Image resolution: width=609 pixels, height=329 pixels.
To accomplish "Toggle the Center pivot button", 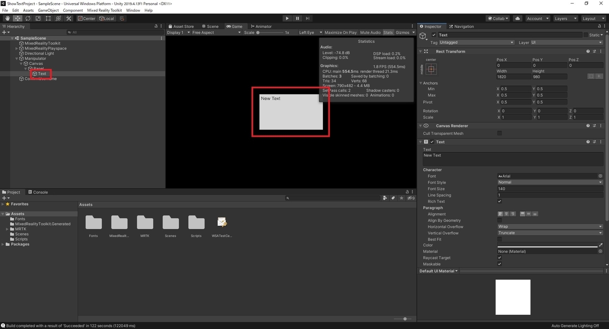I will [87, 18].
